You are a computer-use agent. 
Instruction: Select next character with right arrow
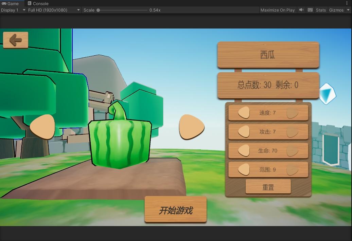(191, 127)
